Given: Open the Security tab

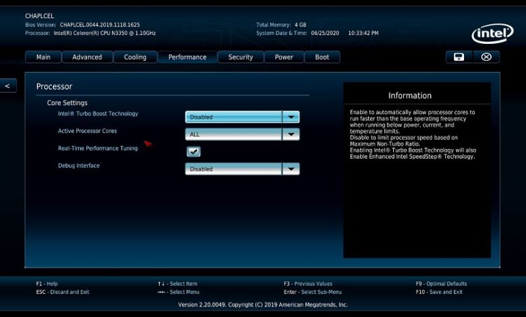Looking at the screenshot, I should [x=241, y=57].
